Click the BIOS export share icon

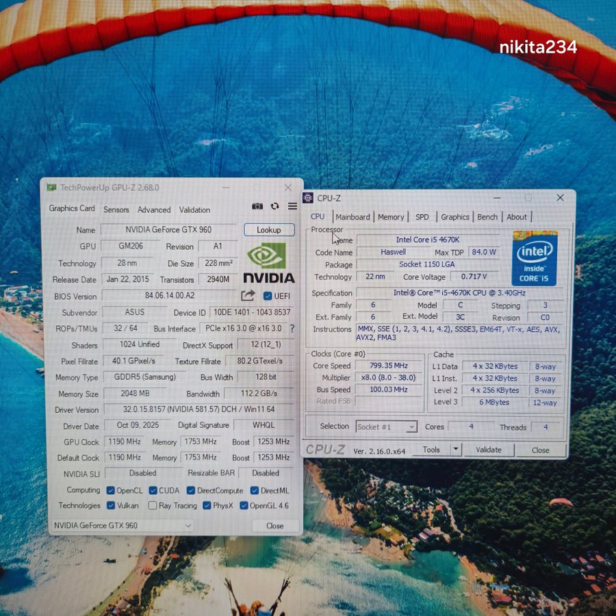[248, 295]
